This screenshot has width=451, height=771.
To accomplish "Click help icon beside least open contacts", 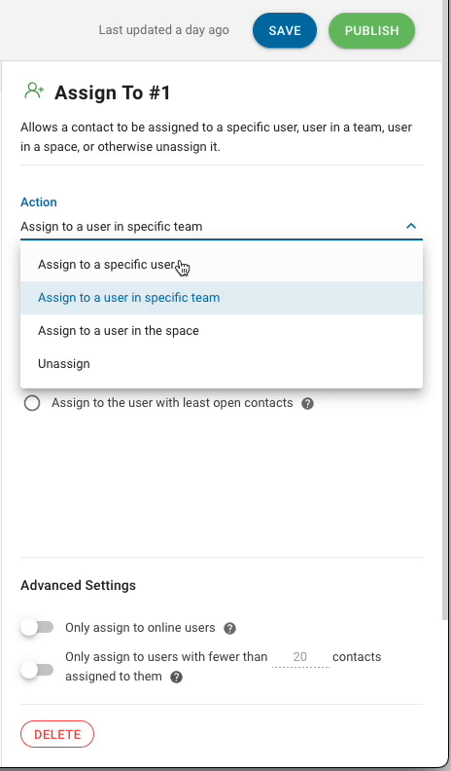I will (x=308, y=404).
